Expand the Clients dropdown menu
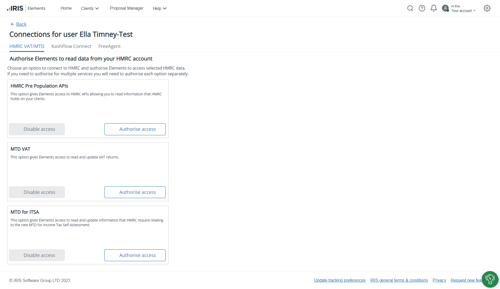The height and width of the screenshot is (289, 500). pos(90,8)
